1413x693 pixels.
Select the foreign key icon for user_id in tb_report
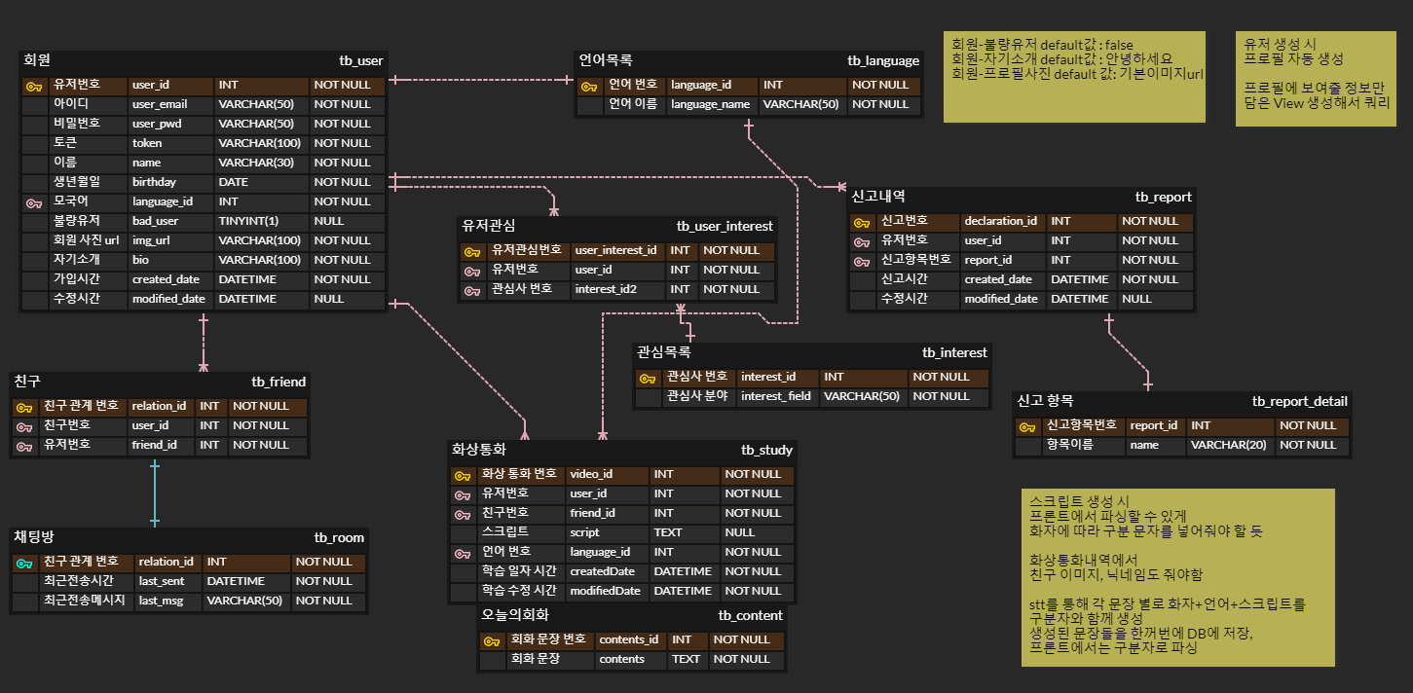(862, 241)
